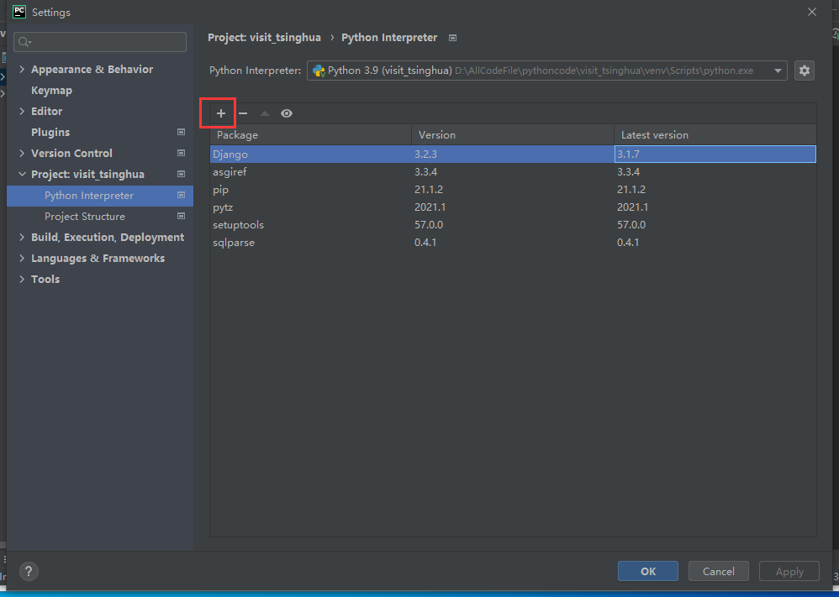Click the search field in Settings sidebar

(x=100, y=42)
